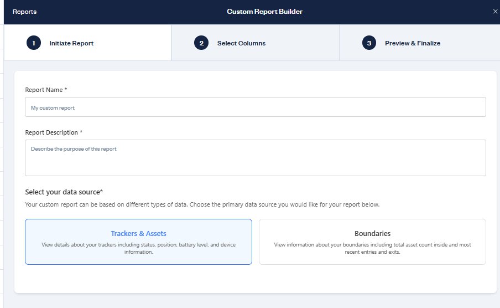Click the boundary asset count description text
Screen dimensions: 500x308
[372, 248]
